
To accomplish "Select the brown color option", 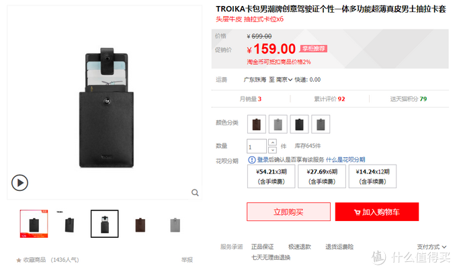I will pyautogui.click(x=257, y=124).
